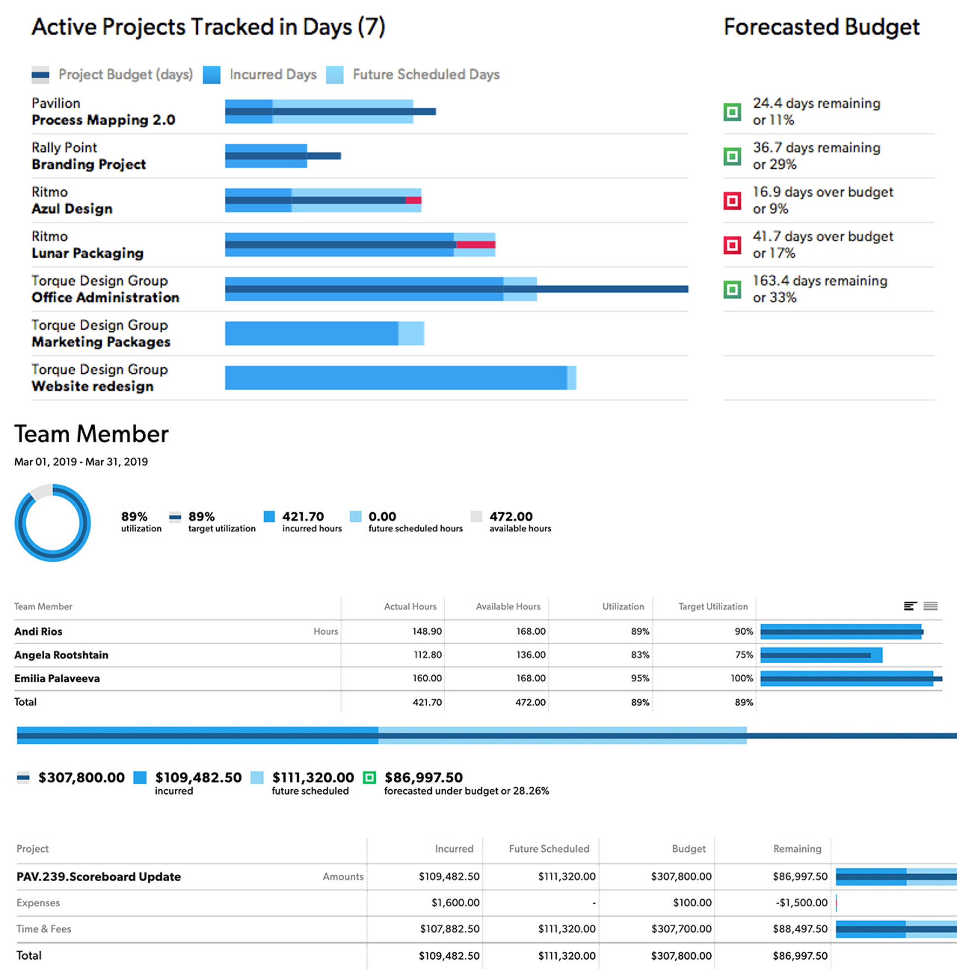Select team member Emilia Palaveeva
Viewport: 957px width, 969px height.
coord(57,678)
